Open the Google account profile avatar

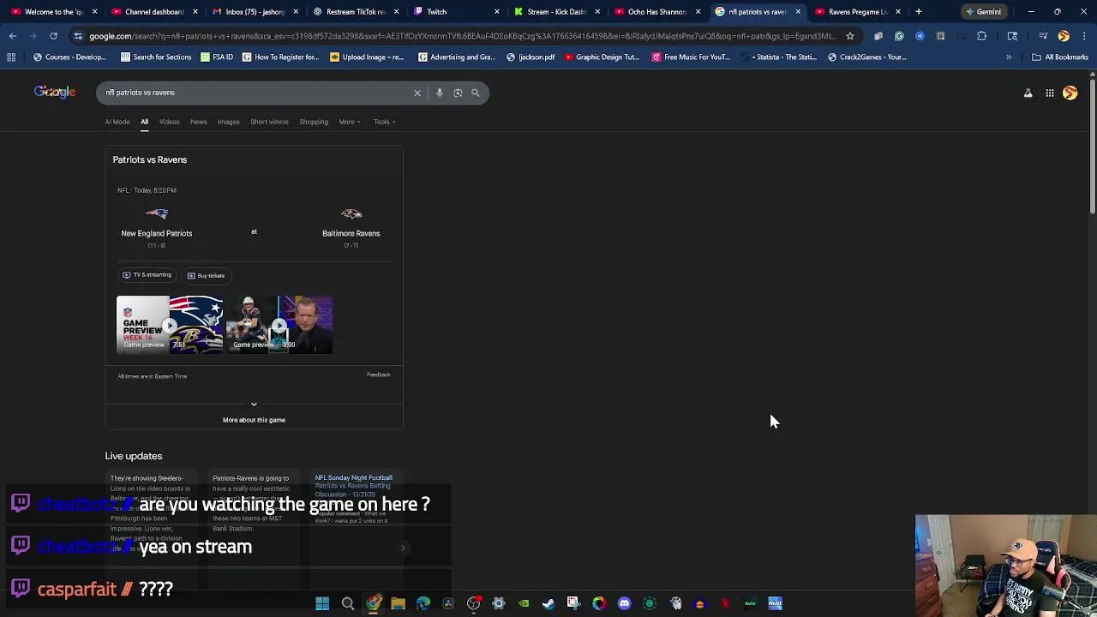(1070, 93)
